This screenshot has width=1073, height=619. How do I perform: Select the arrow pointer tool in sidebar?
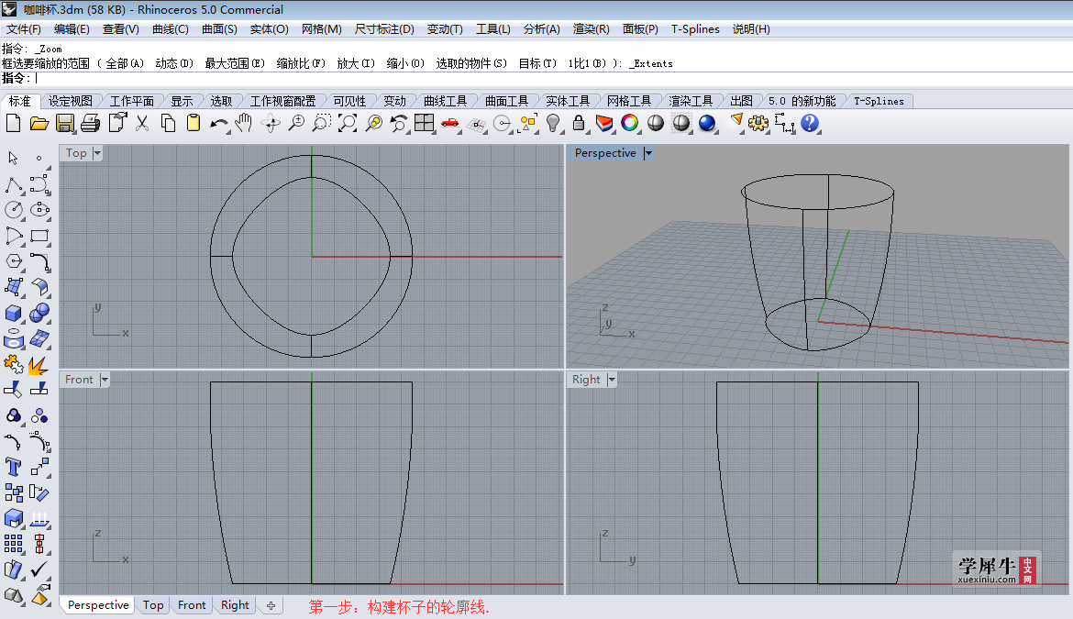(x=13, y=158)
